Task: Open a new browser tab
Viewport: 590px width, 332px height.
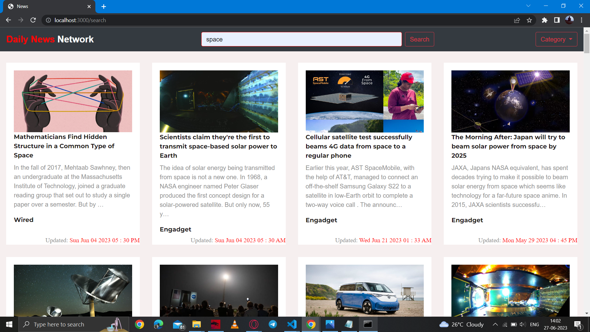Action: click(104, 6)
